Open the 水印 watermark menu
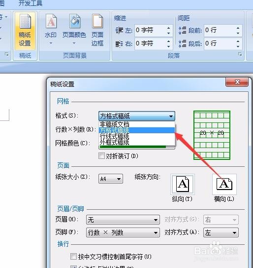This screenshot has width=253, height=268. click(51, 30)
